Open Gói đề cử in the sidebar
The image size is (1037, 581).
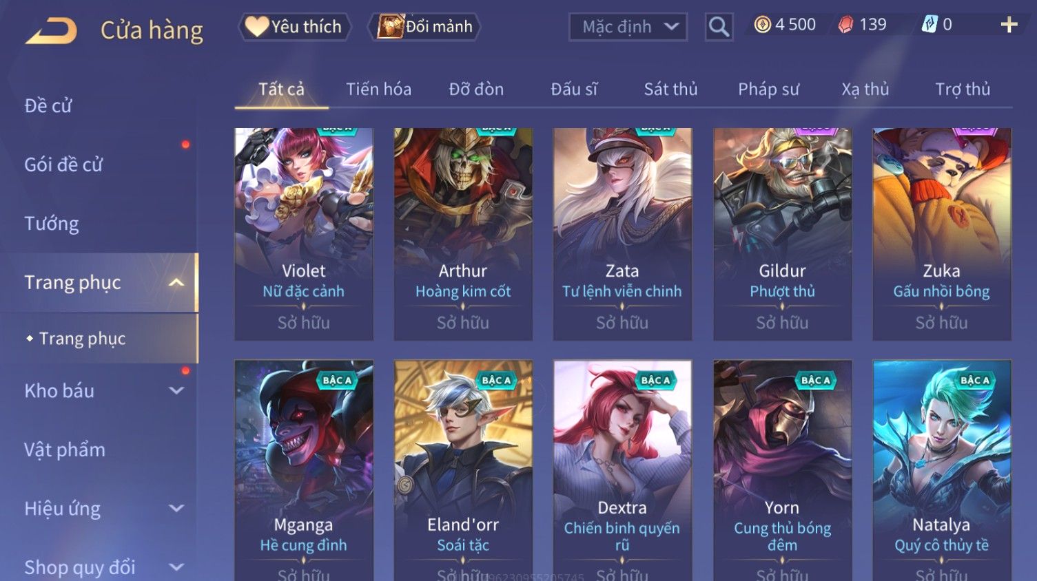pyautogui.click(x=63, y=165)
